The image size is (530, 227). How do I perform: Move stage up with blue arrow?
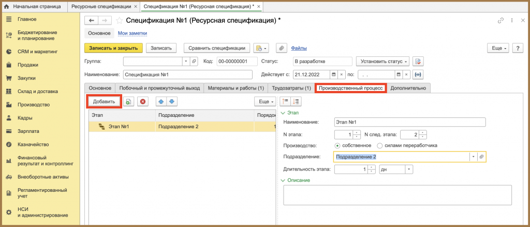click(161, 101)
